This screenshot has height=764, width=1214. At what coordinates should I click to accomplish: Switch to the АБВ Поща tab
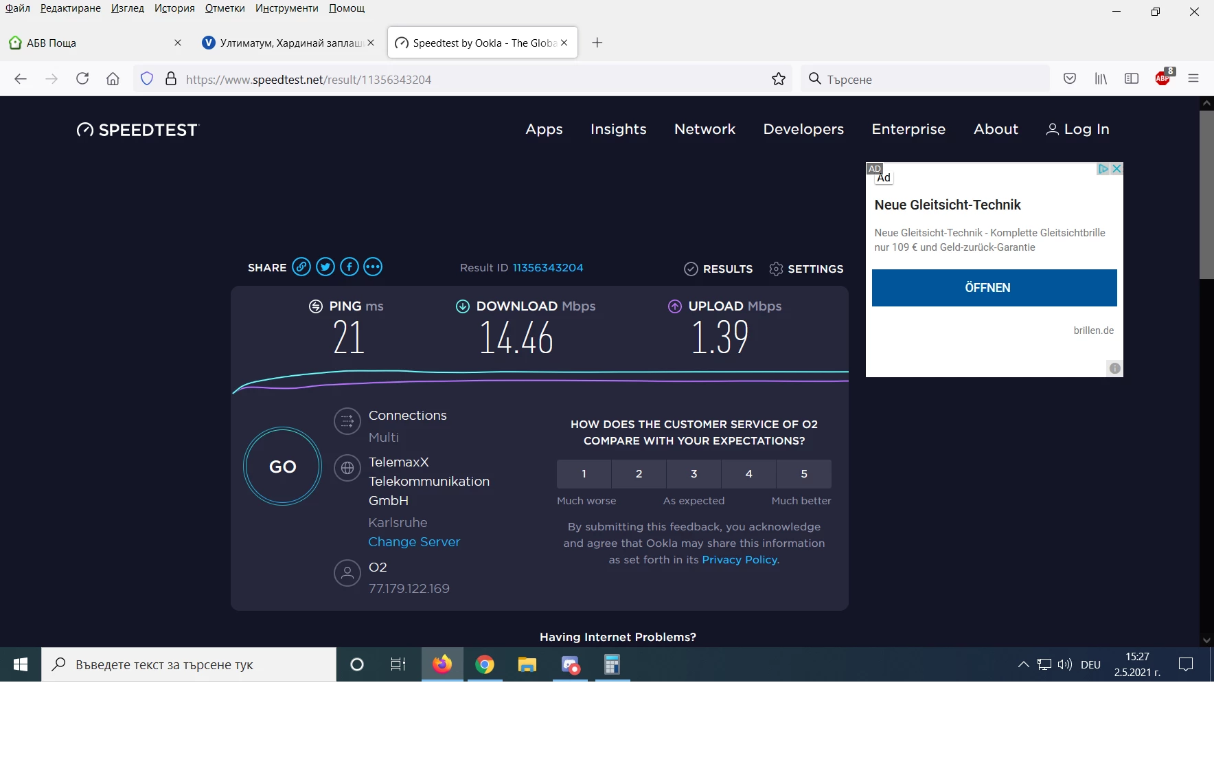96,43
